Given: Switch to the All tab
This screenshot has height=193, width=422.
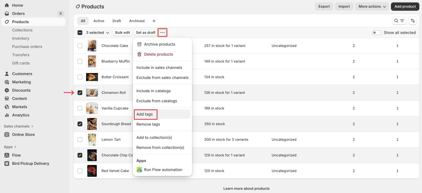Looking at the screenshot, I should tap(83, 21).
